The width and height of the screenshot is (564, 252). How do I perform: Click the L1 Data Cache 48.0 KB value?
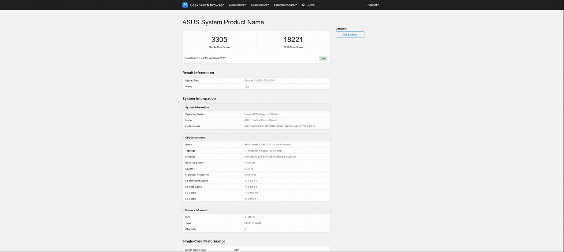point(251,187)
